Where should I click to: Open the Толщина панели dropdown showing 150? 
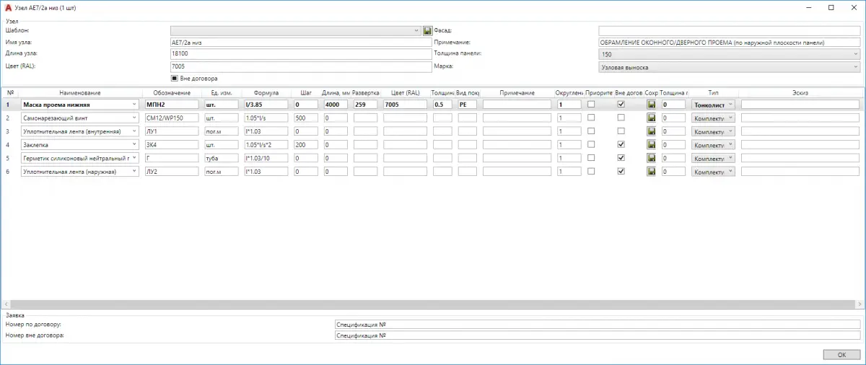click(730, 54)
